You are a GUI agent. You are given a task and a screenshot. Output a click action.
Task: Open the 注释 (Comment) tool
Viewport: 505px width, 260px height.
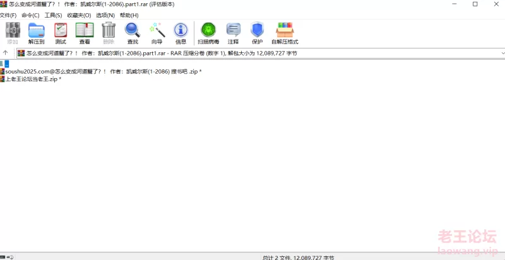click(233, 33)
